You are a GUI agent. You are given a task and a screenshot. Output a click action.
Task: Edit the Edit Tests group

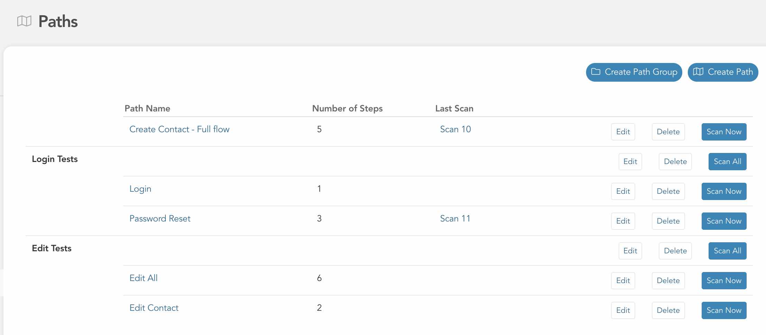[x=630, y=251]
